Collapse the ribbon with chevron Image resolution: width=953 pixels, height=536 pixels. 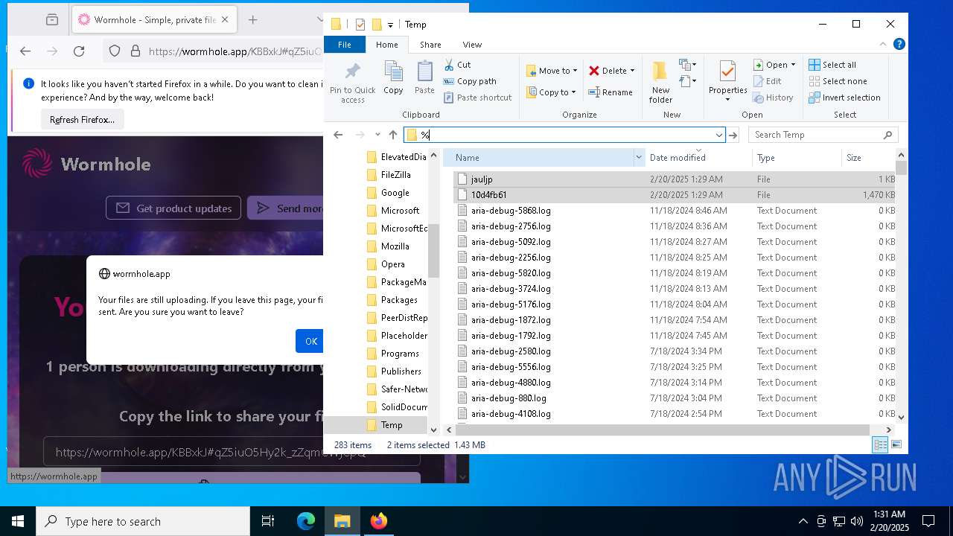click(885, 45)
